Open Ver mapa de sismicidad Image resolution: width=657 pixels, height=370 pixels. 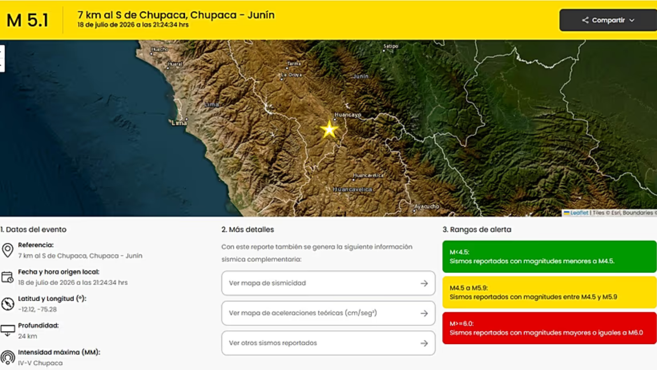[328, 283]
